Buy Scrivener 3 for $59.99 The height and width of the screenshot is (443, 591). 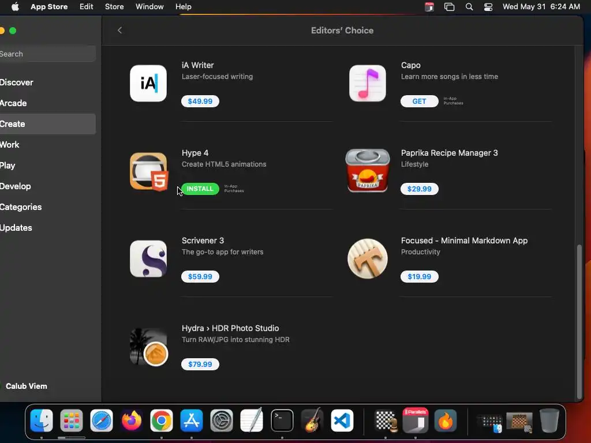[x=200, y=276]
